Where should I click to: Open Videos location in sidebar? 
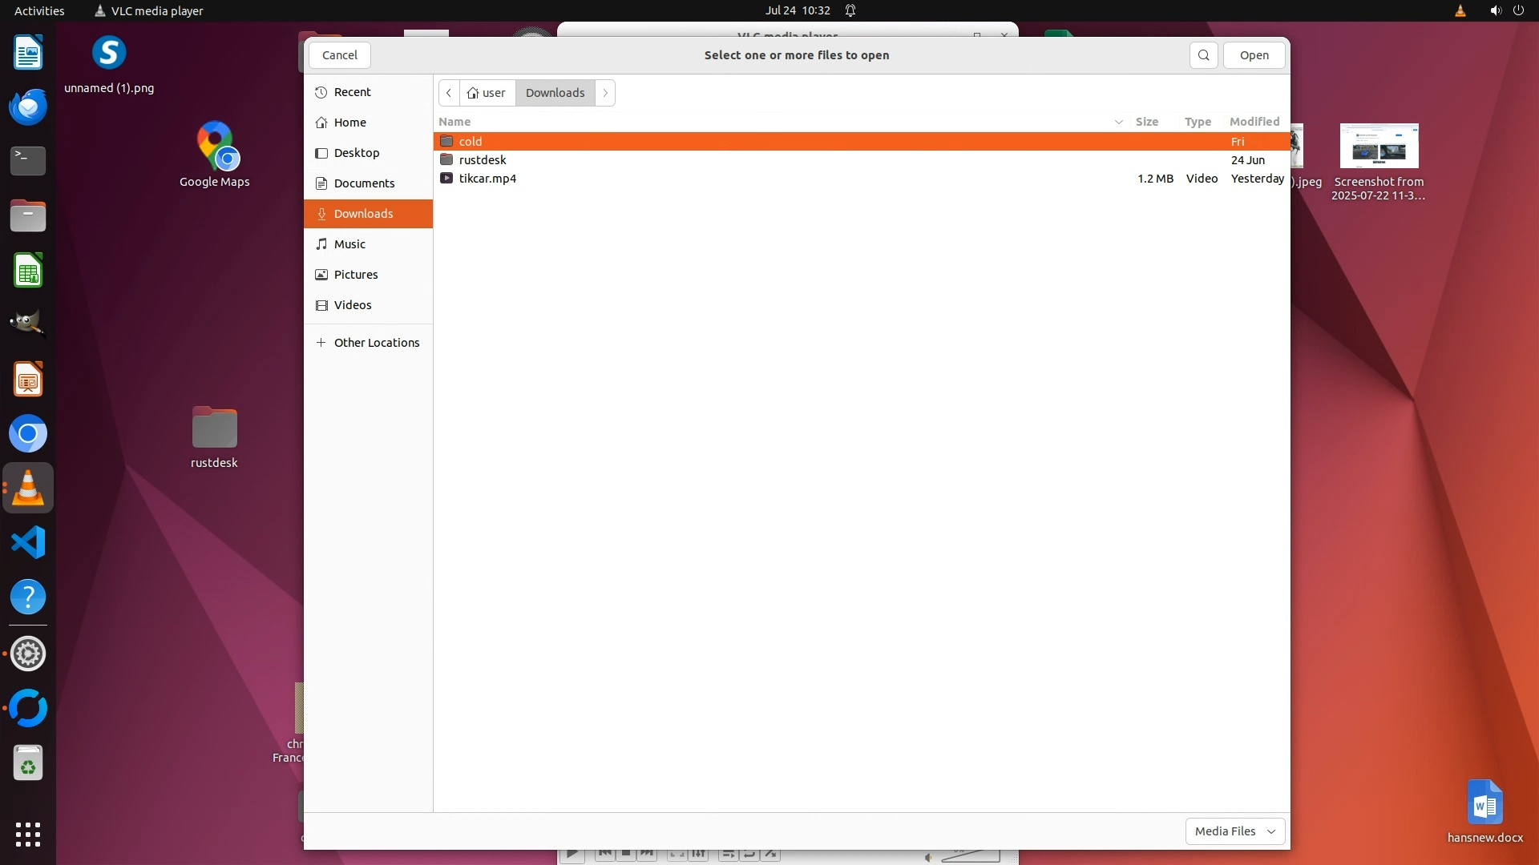coord(352,305)
